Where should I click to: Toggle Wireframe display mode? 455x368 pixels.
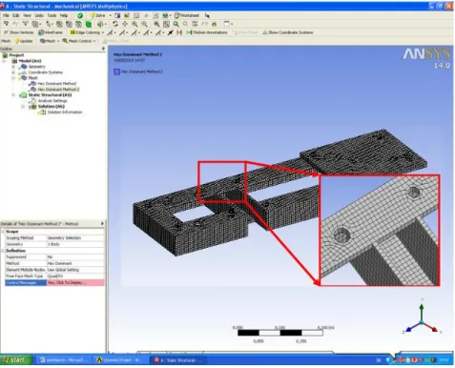[x=51, y=32]
